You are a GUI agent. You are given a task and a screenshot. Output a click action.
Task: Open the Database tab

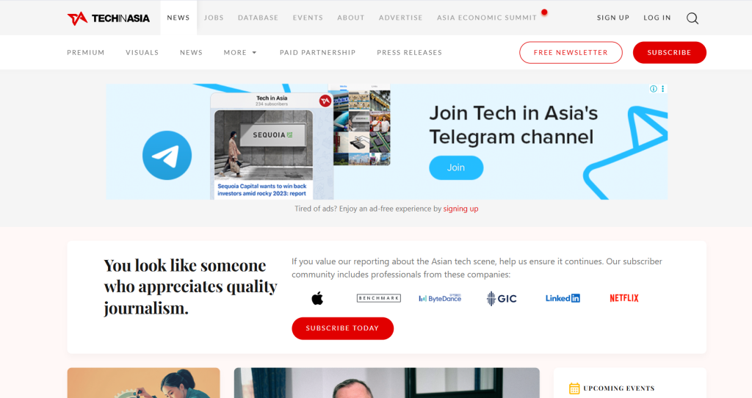[258, 18]
